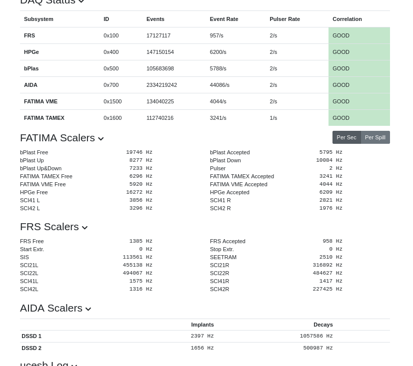Click the ID value 0x100

(111, 35)
